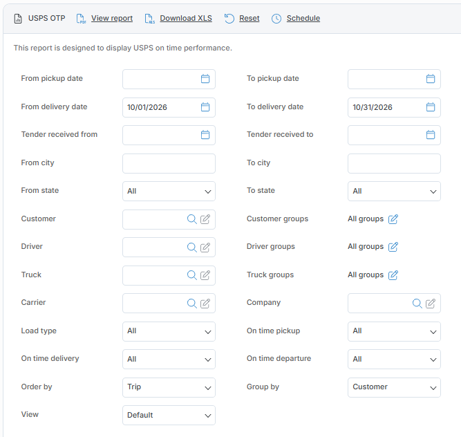461x437 pixels.
Task: Open the From state dropdown
Action: click(169, 191)
